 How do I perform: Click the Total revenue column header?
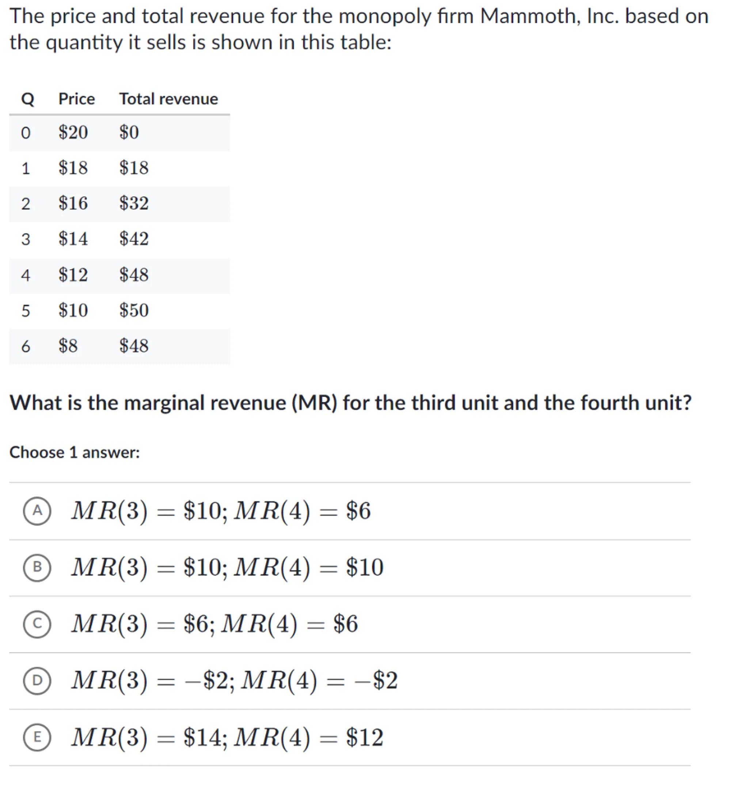[x=168, y=99]
